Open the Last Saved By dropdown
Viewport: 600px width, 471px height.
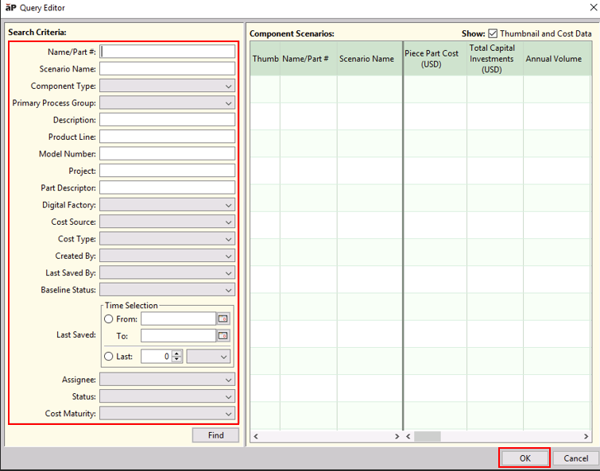coord(167,273)
